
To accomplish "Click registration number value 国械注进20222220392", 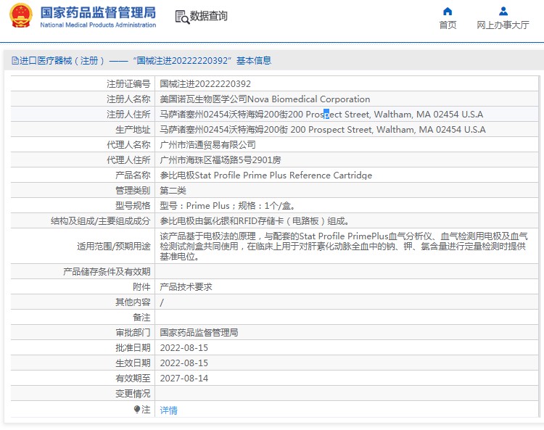I will coord(205,84).
